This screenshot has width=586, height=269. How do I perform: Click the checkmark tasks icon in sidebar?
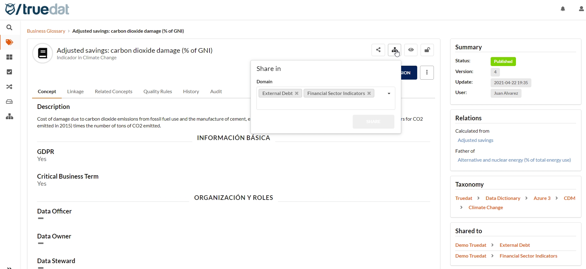tap(10, 72)
